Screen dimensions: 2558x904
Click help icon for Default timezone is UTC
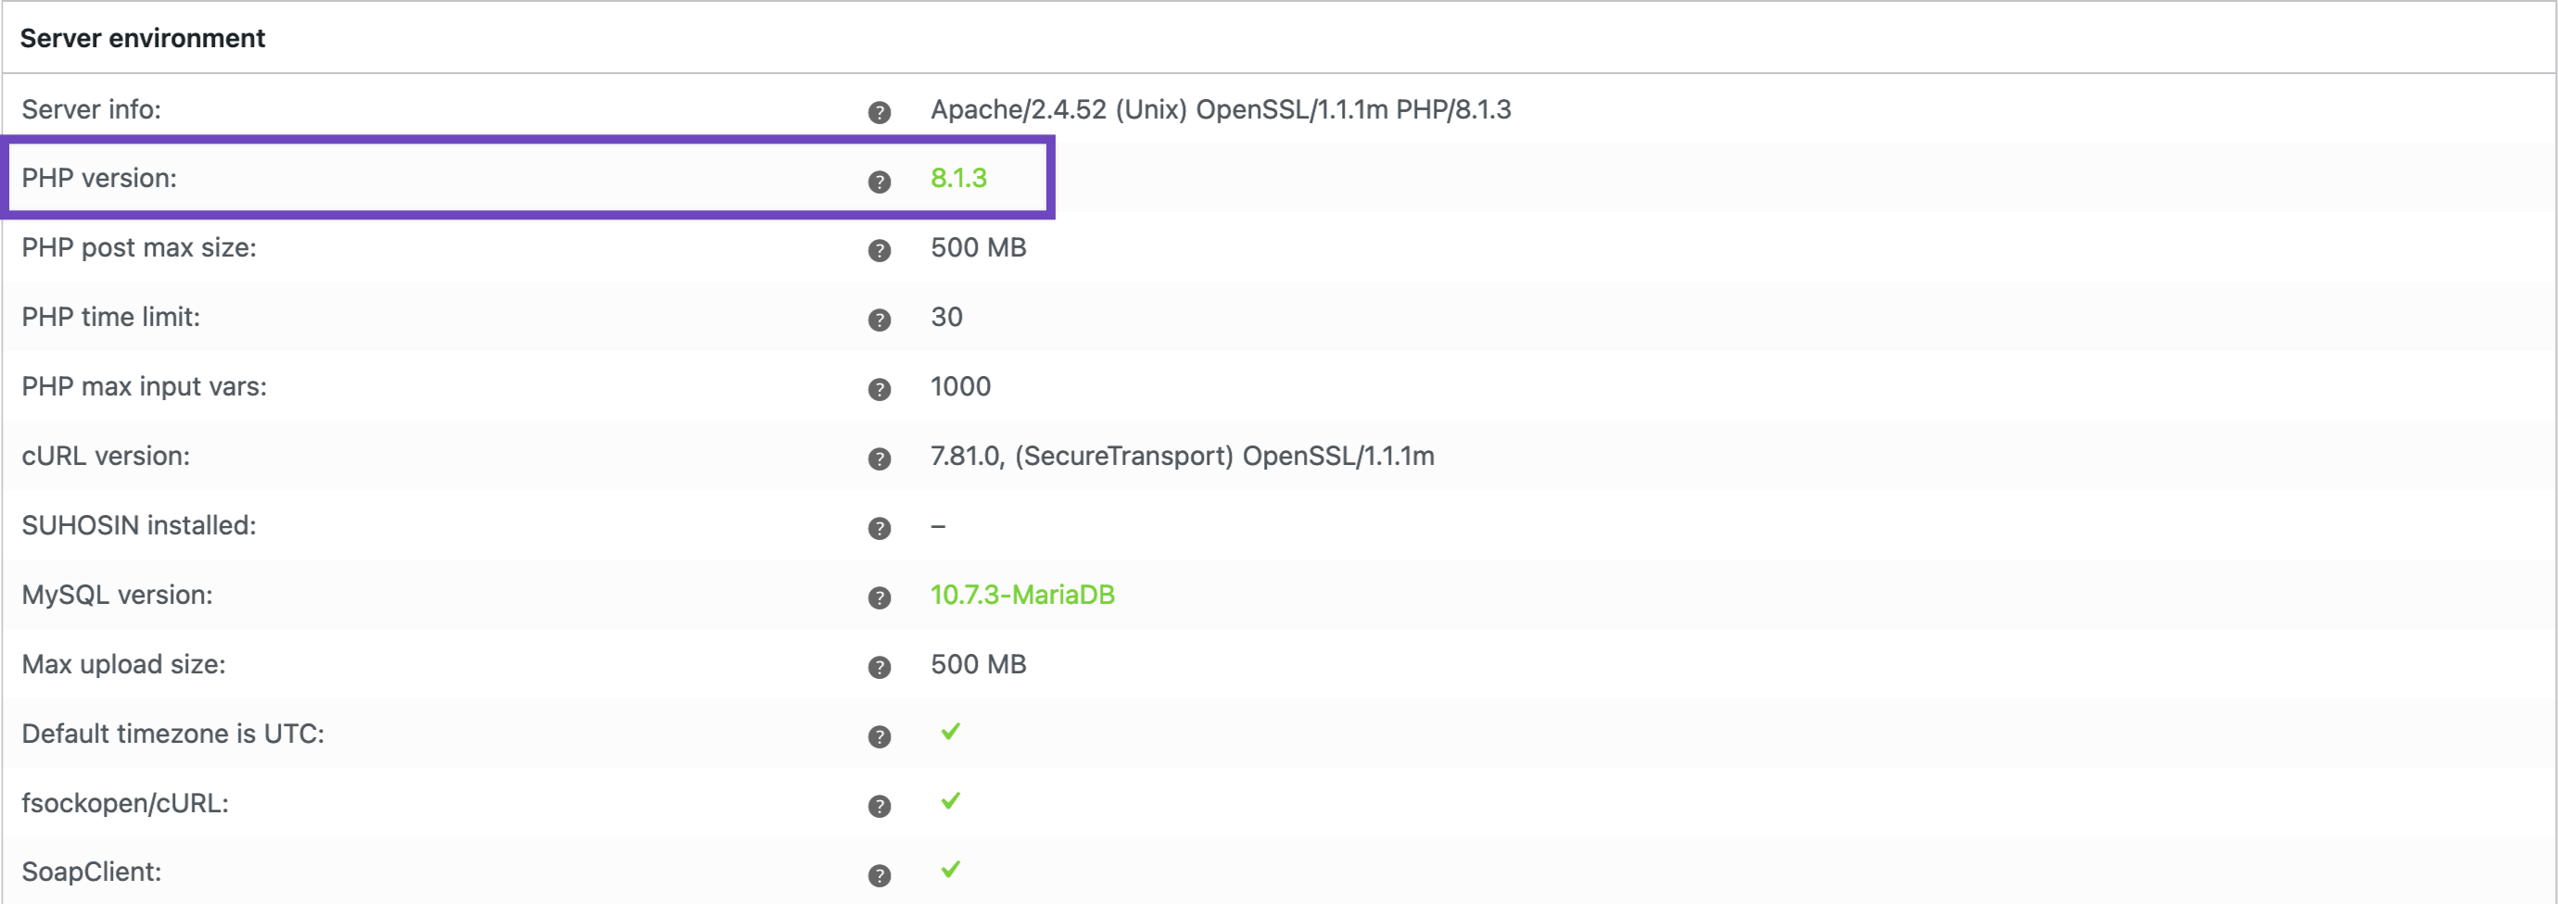click(879, 736)
